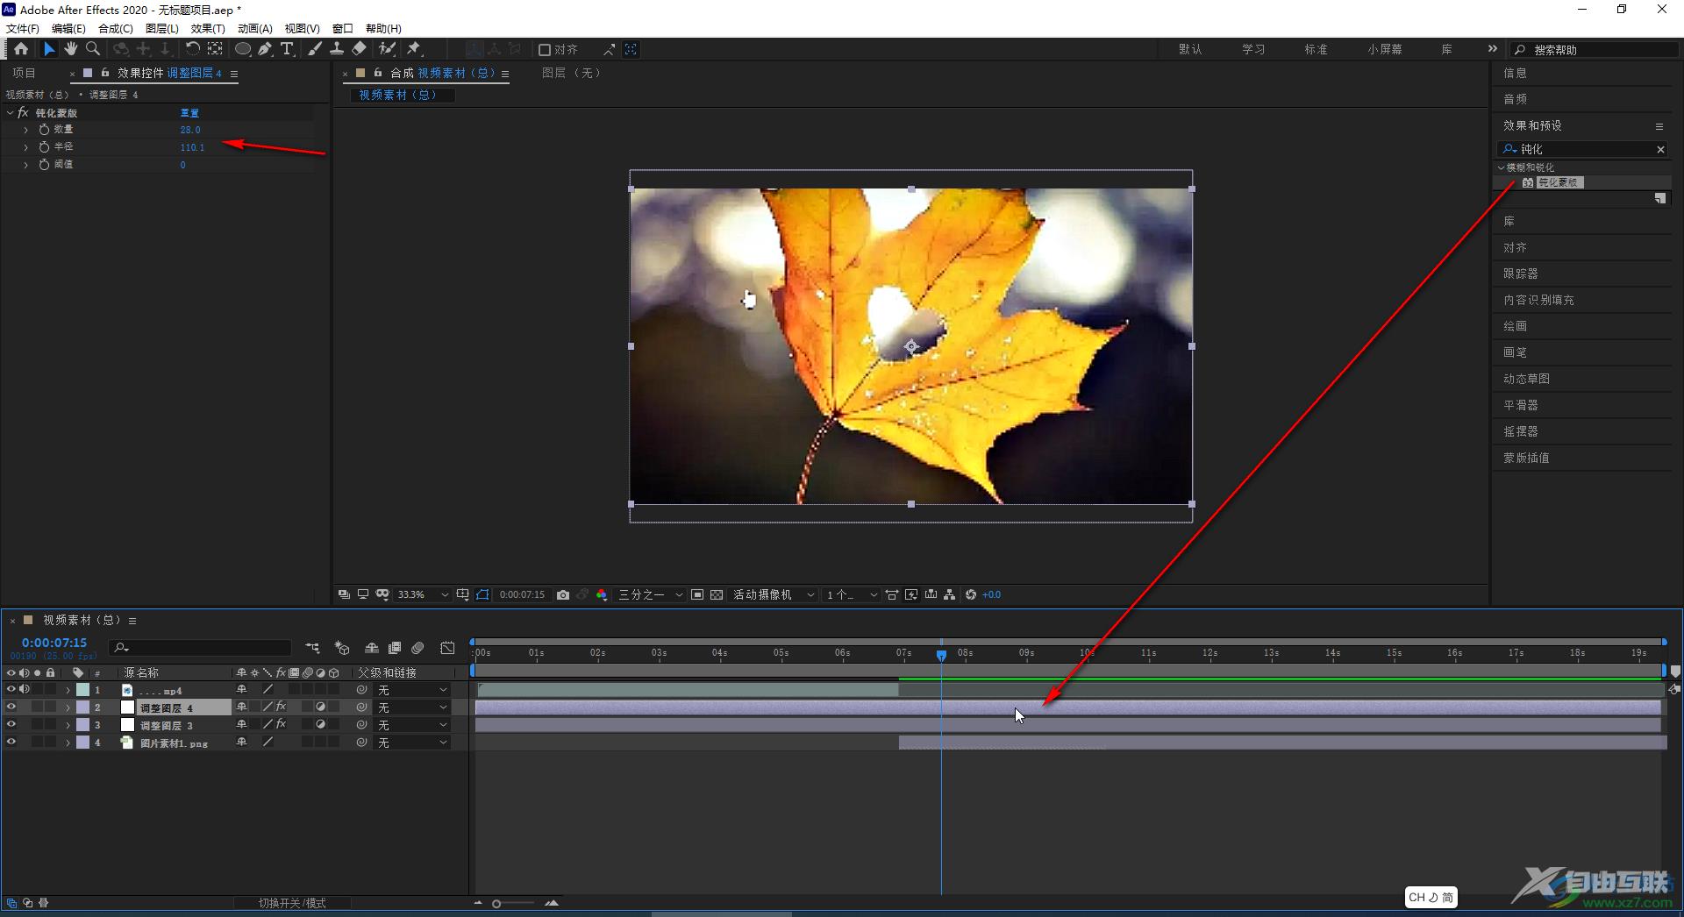Open the parent dropdown for 调整图层 3
The width and height of the screenshot is (1684, 917).
(412, 725)
